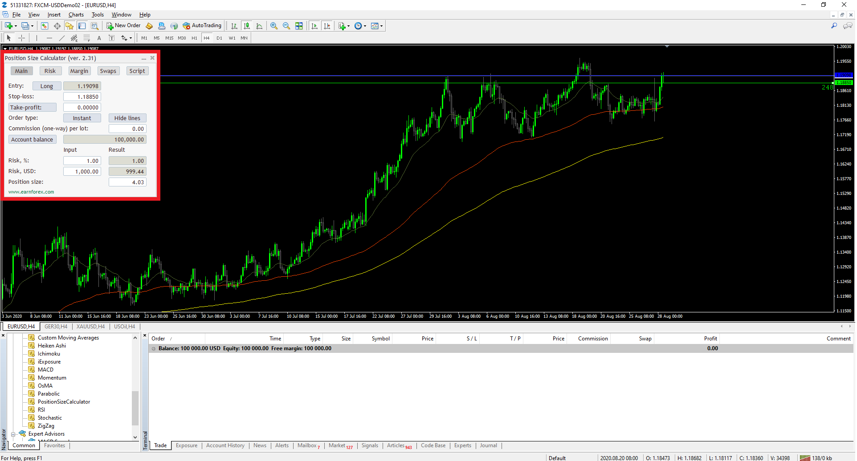
Task: Click the Zoom Out magnifier icon
Action: click(286, 26)
